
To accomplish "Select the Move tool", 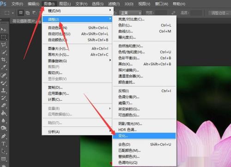I will pyautogui.click(x=3, y=29).
